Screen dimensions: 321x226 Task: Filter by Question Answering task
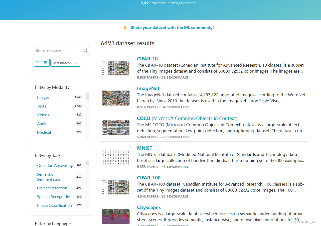pos(55,165)
